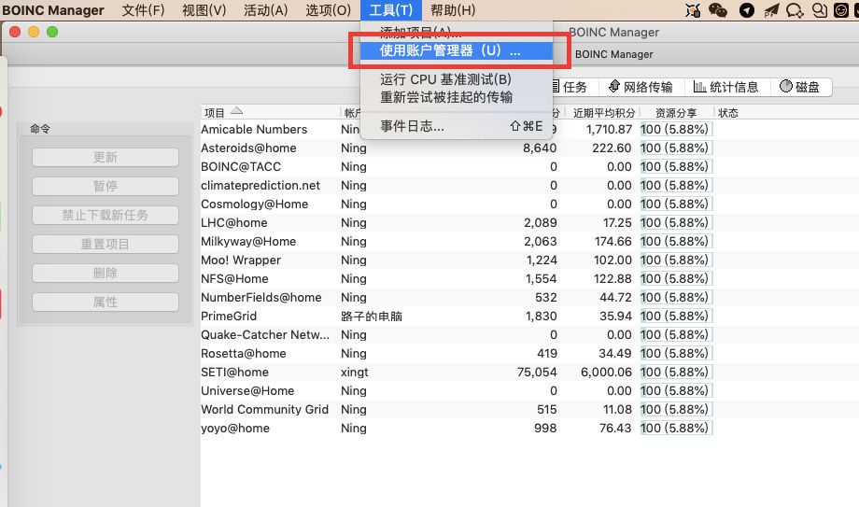
Task: Click the Telegram arrow icon in menu bar
Action: pyautogui.click(x=747, y=10)
